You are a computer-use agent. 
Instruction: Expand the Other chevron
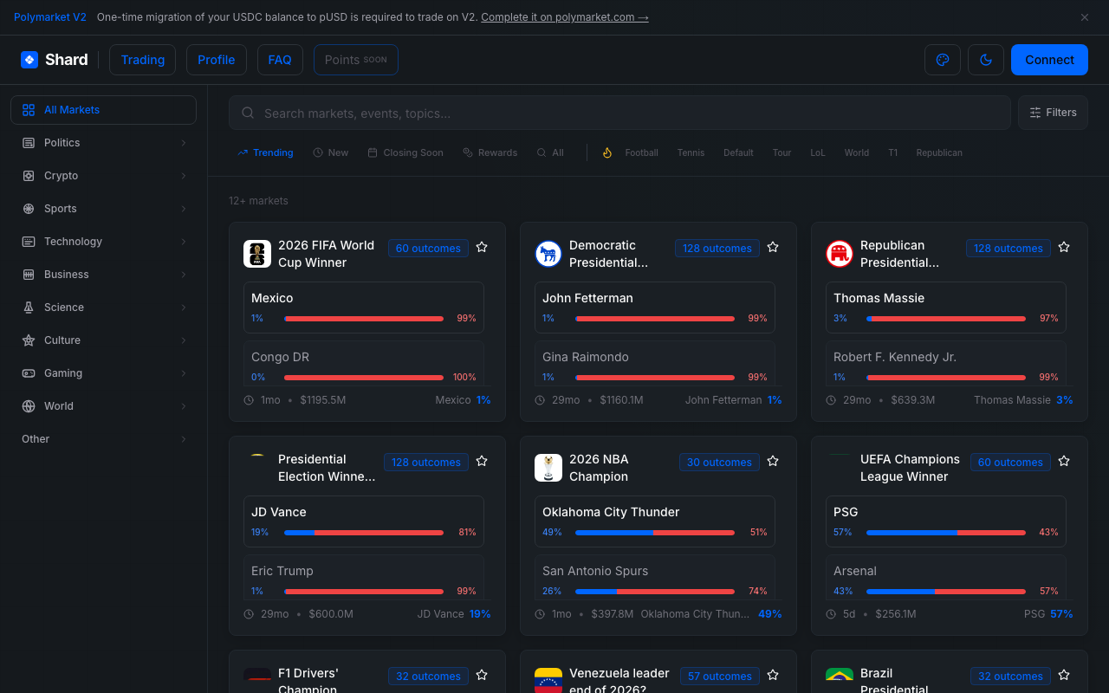[184, 439]
